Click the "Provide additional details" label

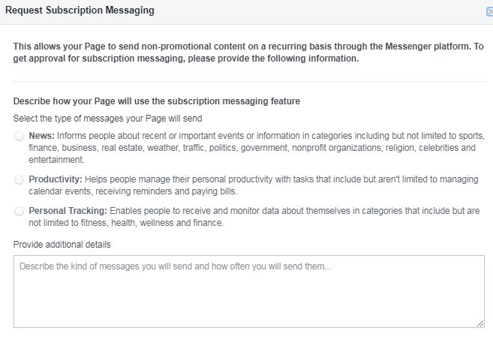click(62, 245)
